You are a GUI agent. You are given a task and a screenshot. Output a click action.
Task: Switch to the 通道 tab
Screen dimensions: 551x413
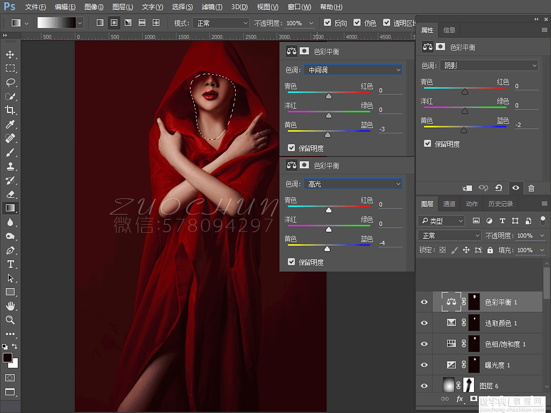point(449,204)
